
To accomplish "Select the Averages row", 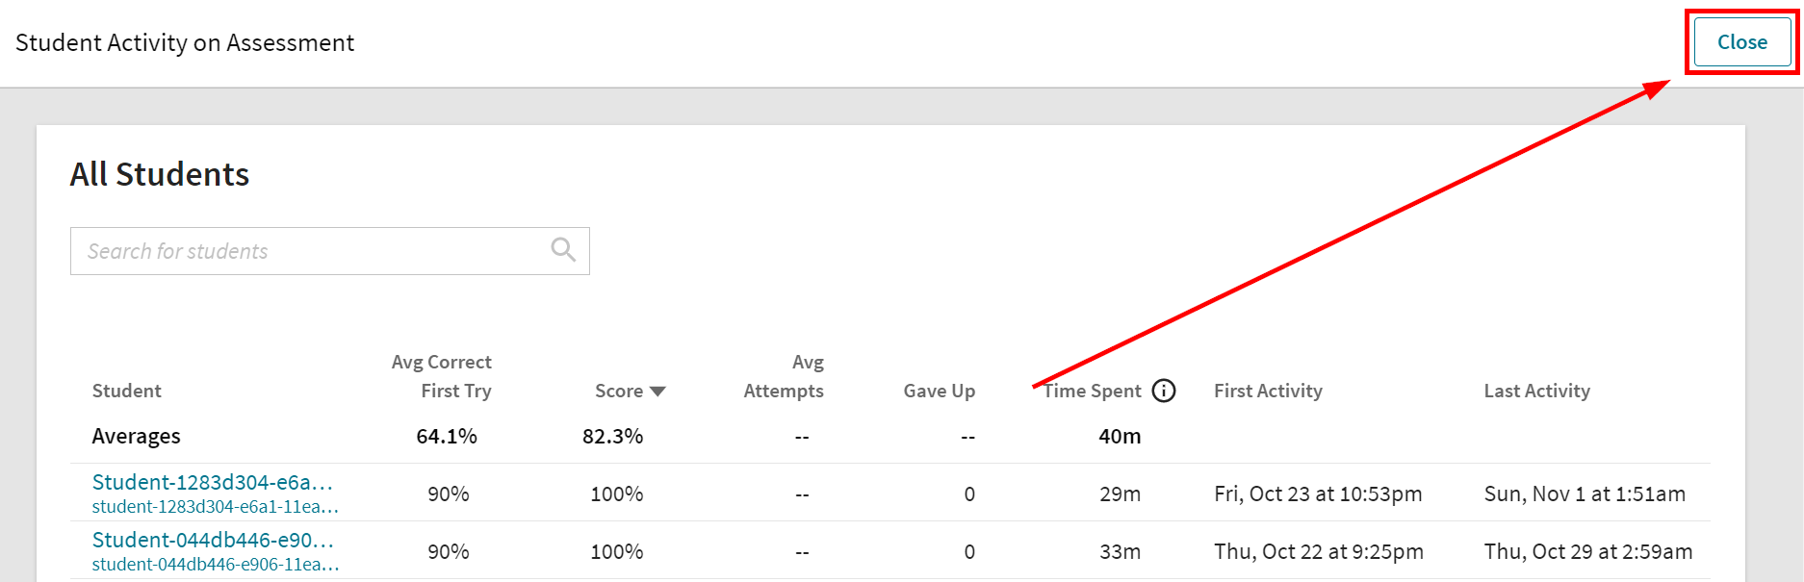I will [x=136, y=435].
